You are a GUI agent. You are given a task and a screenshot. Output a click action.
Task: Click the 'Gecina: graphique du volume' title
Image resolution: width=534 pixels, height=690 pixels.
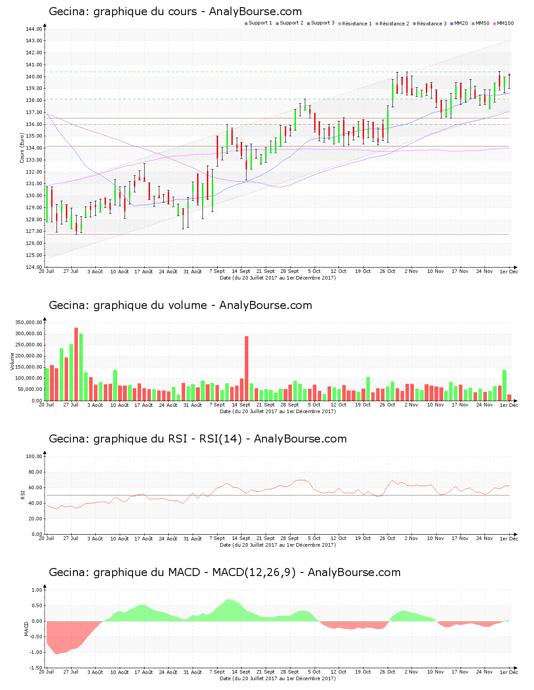pos(128,305)
